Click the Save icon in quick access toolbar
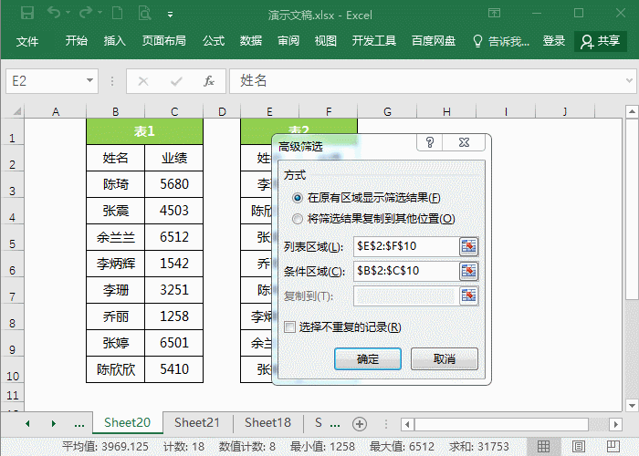 coord(27,14)
